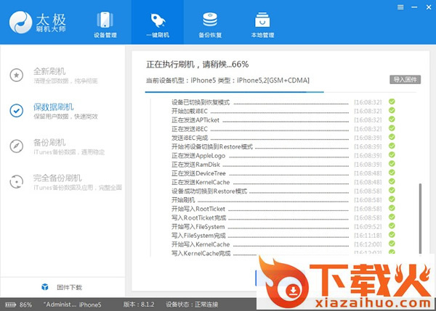Select 保数据刷机 keep-data flash option
436x311 pixels.
(x=52, y=110)
